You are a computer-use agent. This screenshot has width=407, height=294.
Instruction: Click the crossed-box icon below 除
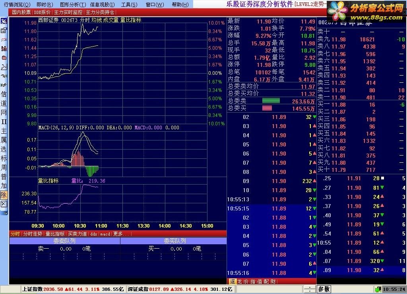[4, 204]
